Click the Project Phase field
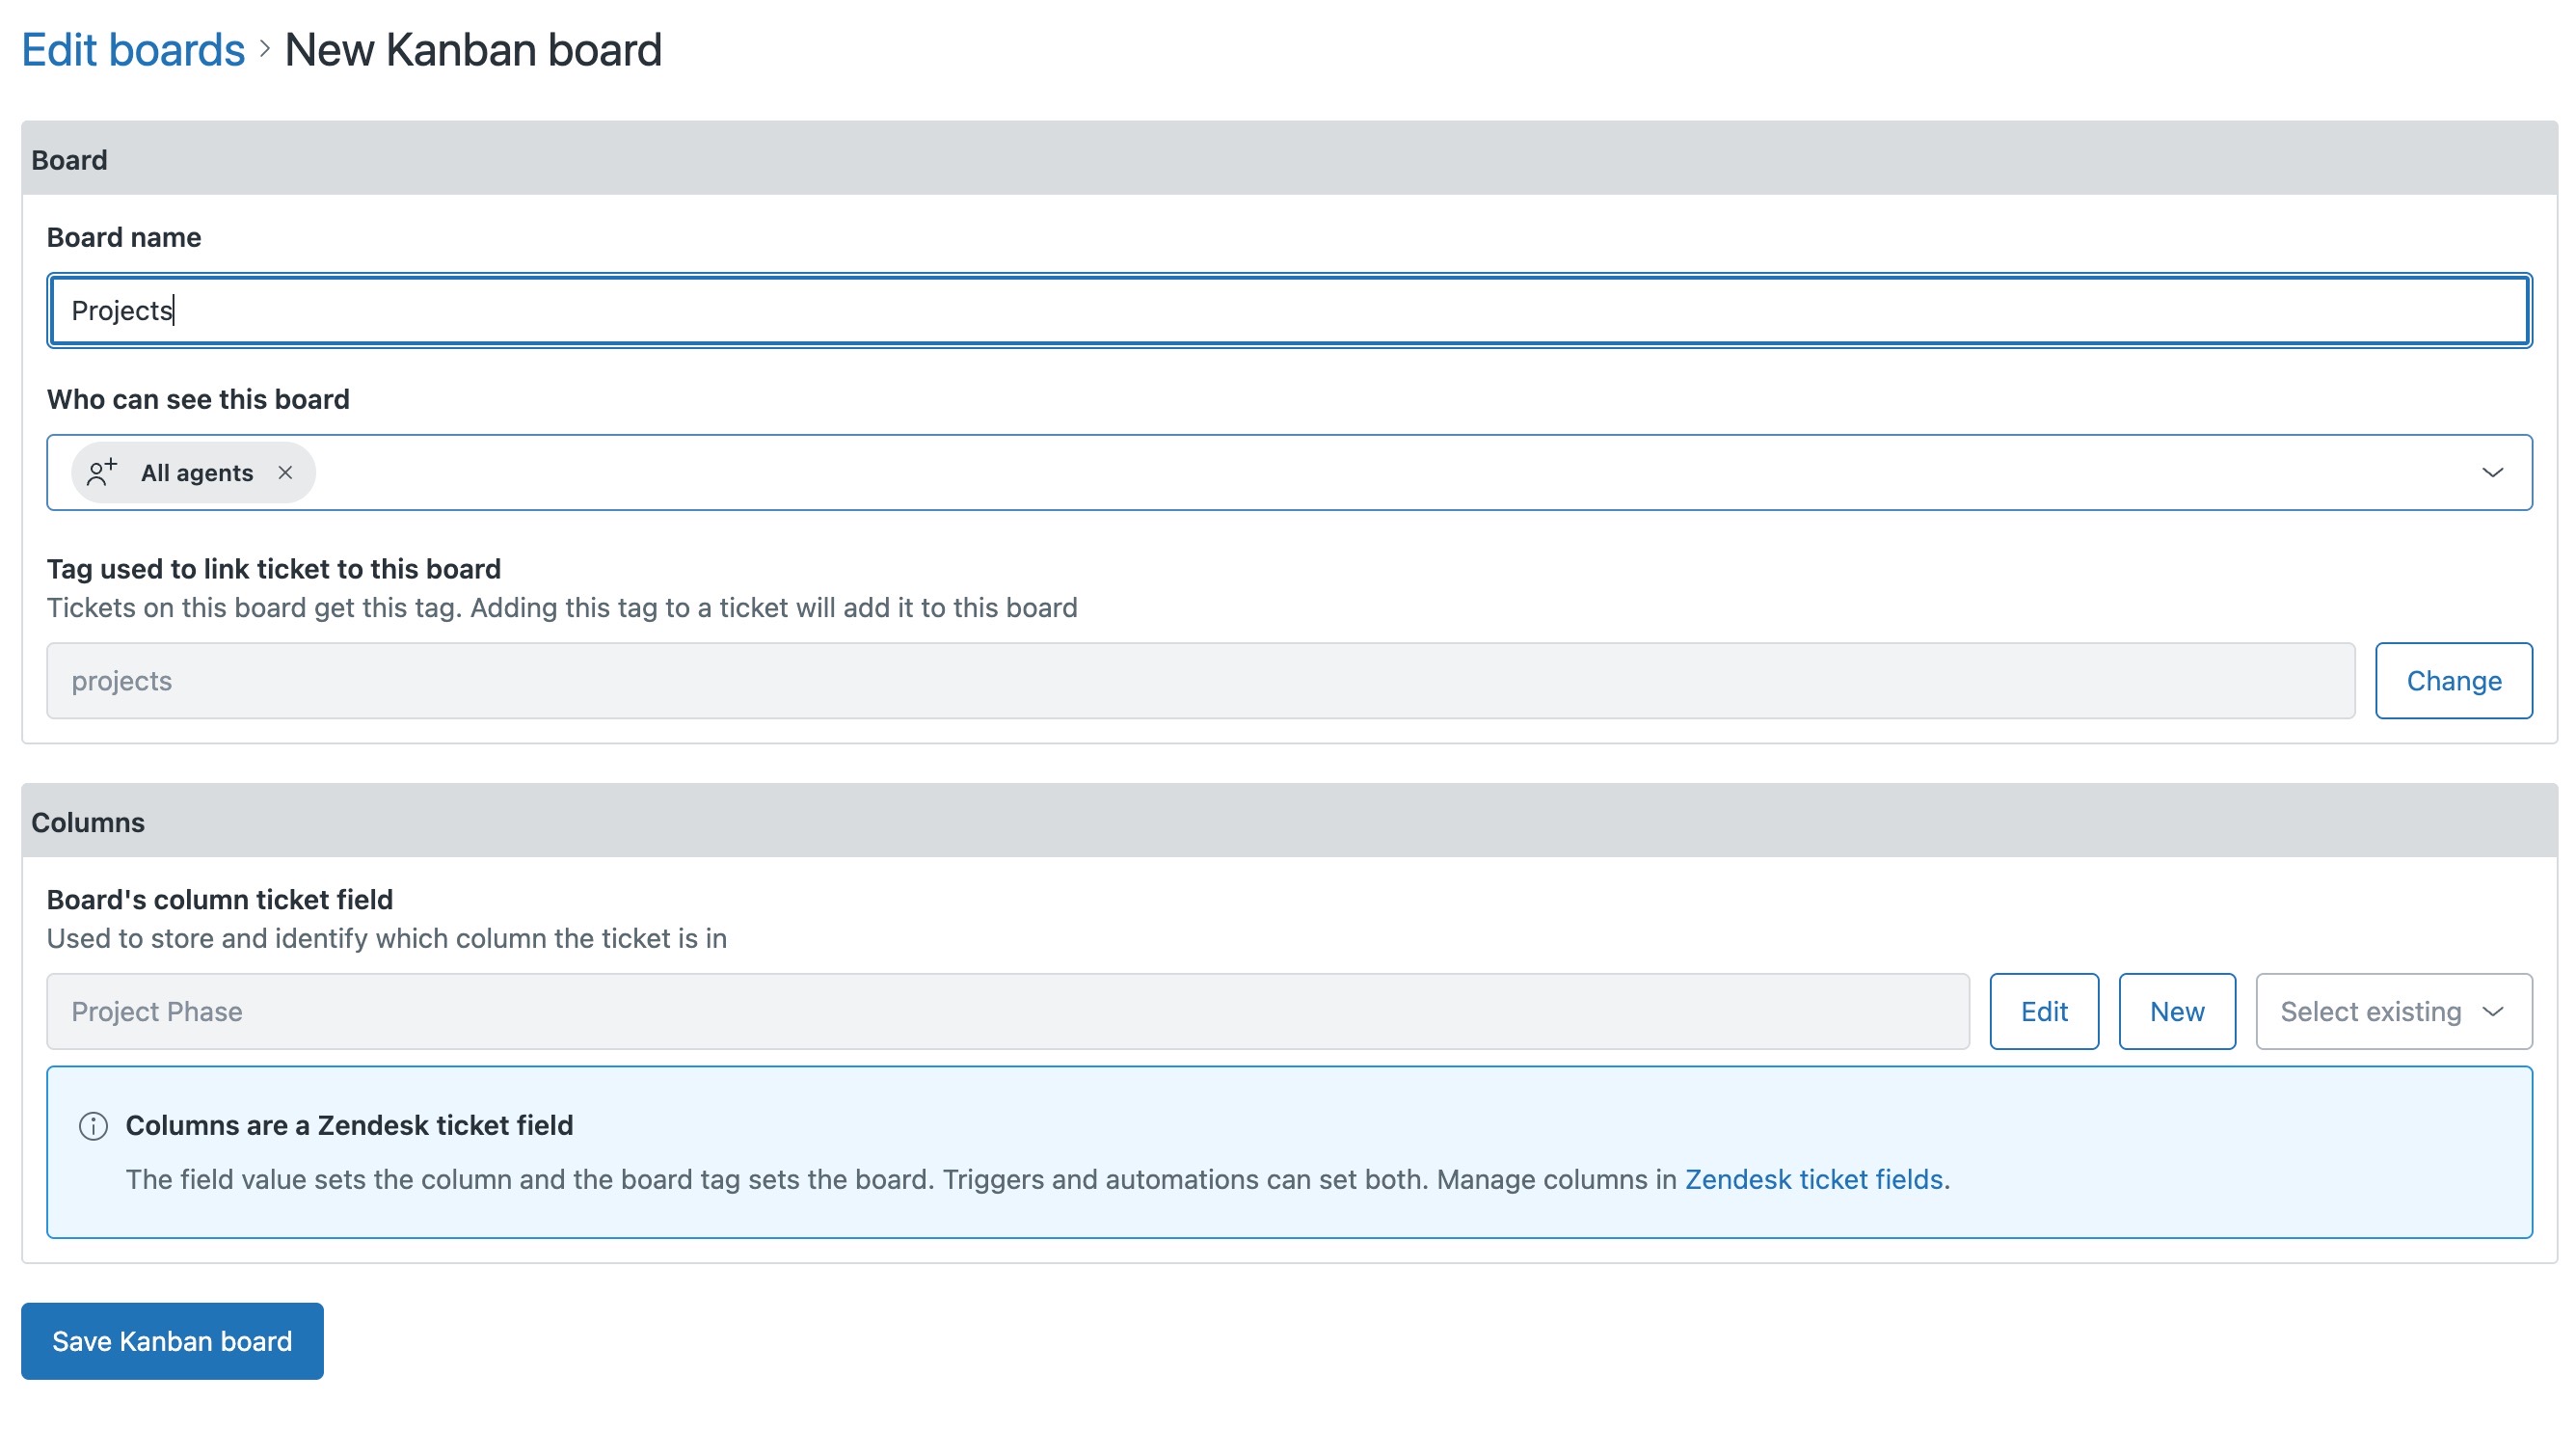 tap(1007, 1011)
